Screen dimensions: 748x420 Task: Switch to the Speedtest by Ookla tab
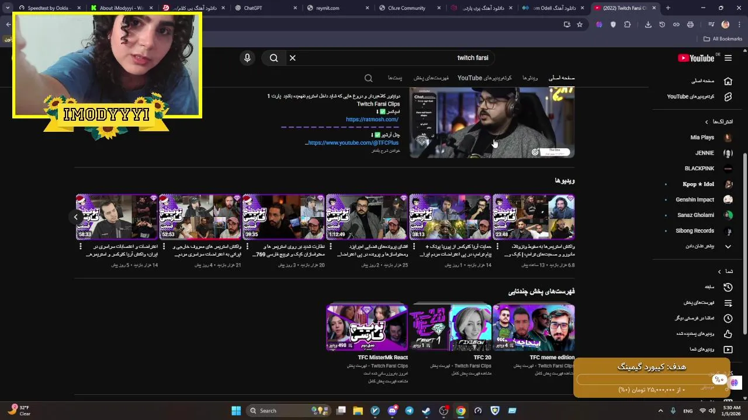pyautogui.click(x=49, y=8)
